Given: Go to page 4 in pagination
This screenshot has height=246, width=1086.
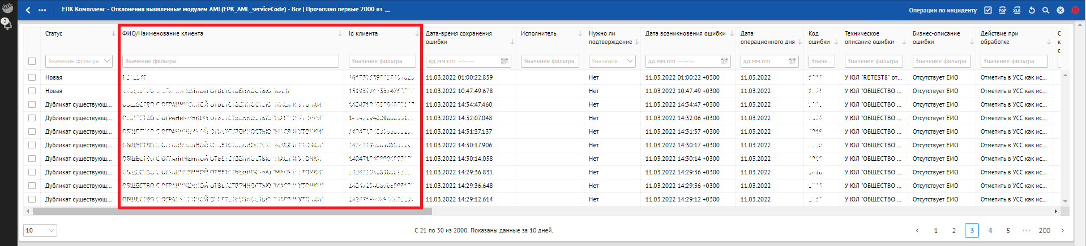Looking at the screenshot, I should 990,230.
